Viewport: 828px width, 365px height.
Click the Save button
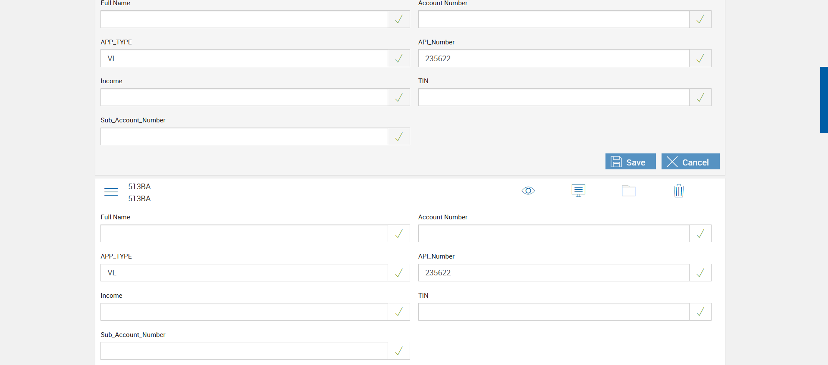click(630, 162)
